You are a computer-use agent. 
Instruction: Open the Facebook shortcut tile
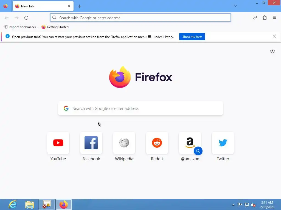click(x=91, y=143)
